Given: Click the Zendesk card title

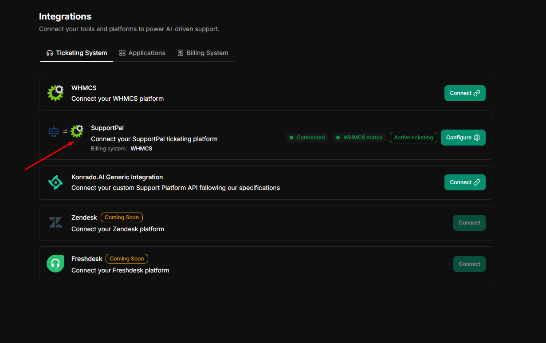Looking at the screenshot, I should point(84,217).
